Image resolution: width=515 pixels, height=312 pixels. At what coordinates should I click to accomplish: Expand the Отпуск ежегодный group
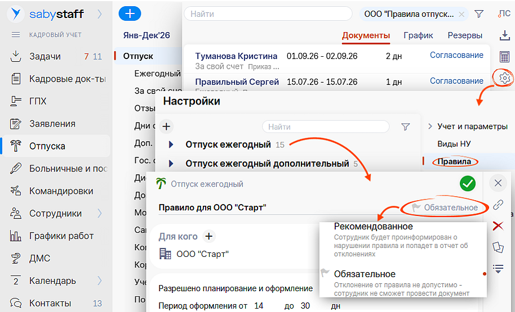(171, 144)
